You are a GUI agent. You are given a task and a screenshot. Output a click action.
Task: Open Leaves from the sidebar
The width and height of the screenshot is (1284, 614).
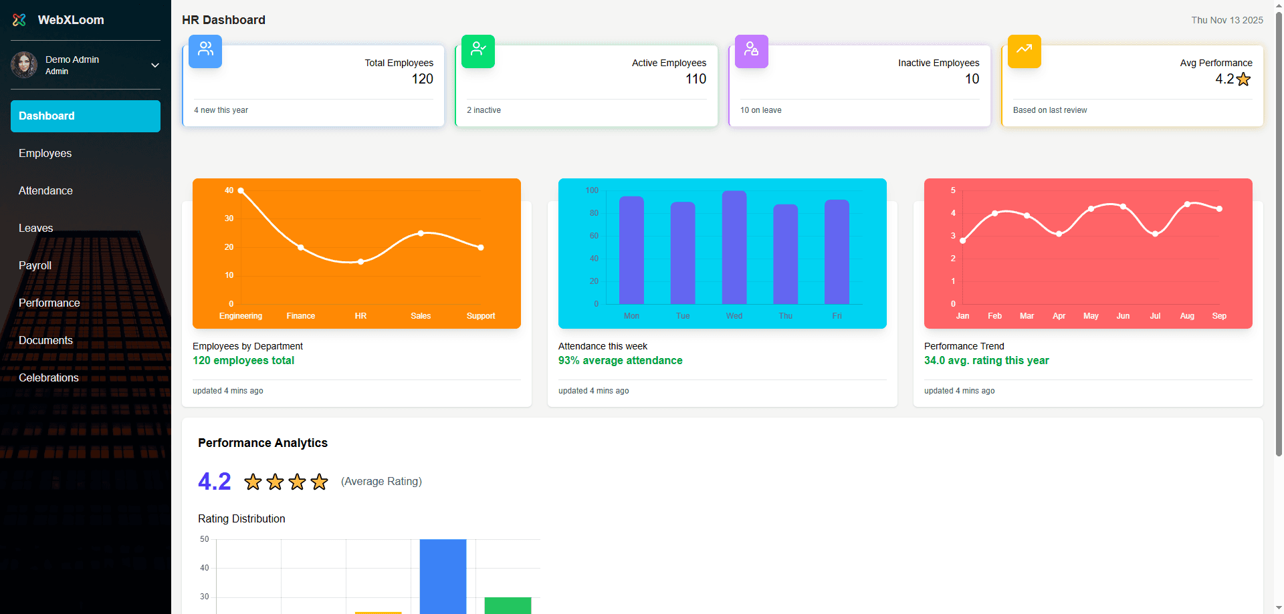point(35,228)
